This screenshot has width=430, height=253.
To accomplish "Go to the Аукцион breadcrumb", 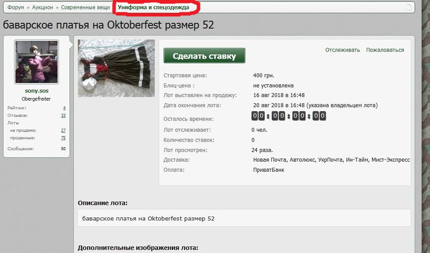I will tap(43, 7).
